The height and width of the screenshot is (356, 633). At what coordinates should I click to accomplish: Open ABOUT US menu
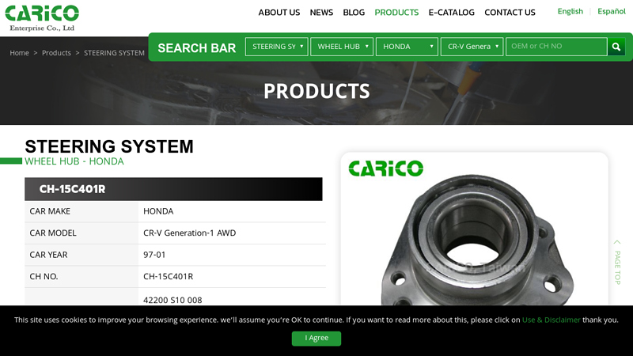(x=279, y=13)
